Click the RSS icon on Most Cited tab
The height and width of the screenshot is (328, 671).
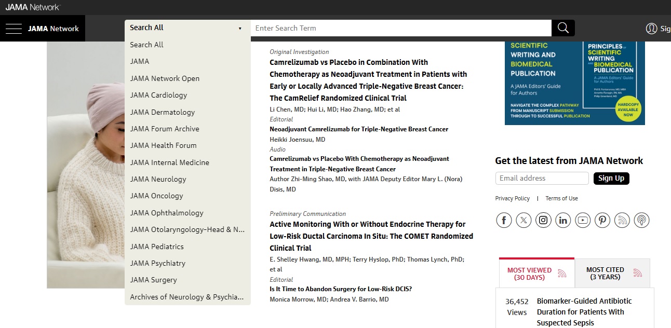pos(638,273)
